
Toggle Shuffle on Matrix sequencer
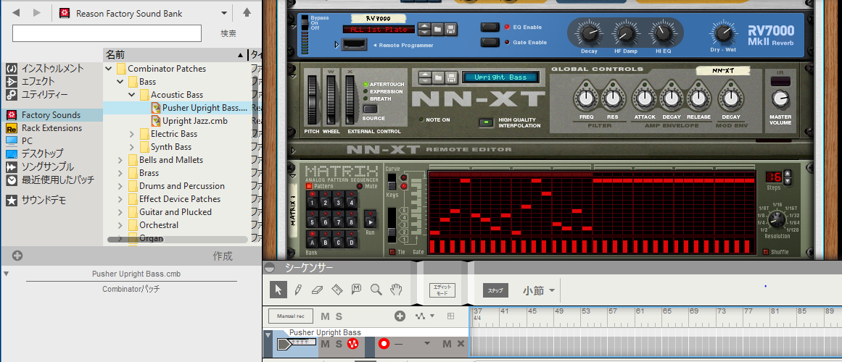pos(765,252)
